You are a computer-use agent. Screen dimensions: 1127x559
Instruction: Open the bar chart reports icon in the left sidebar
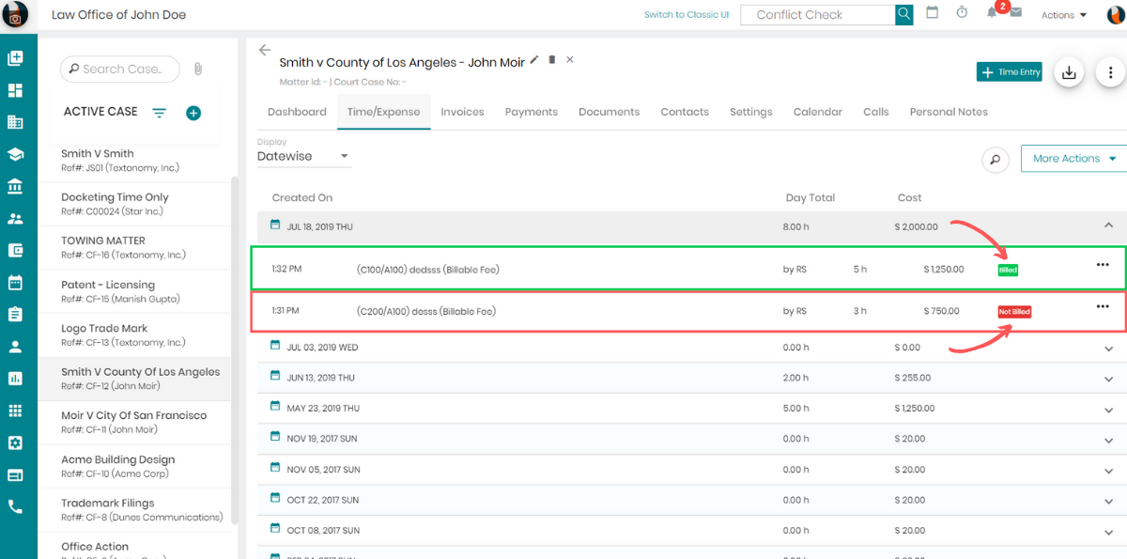[15, 379]
